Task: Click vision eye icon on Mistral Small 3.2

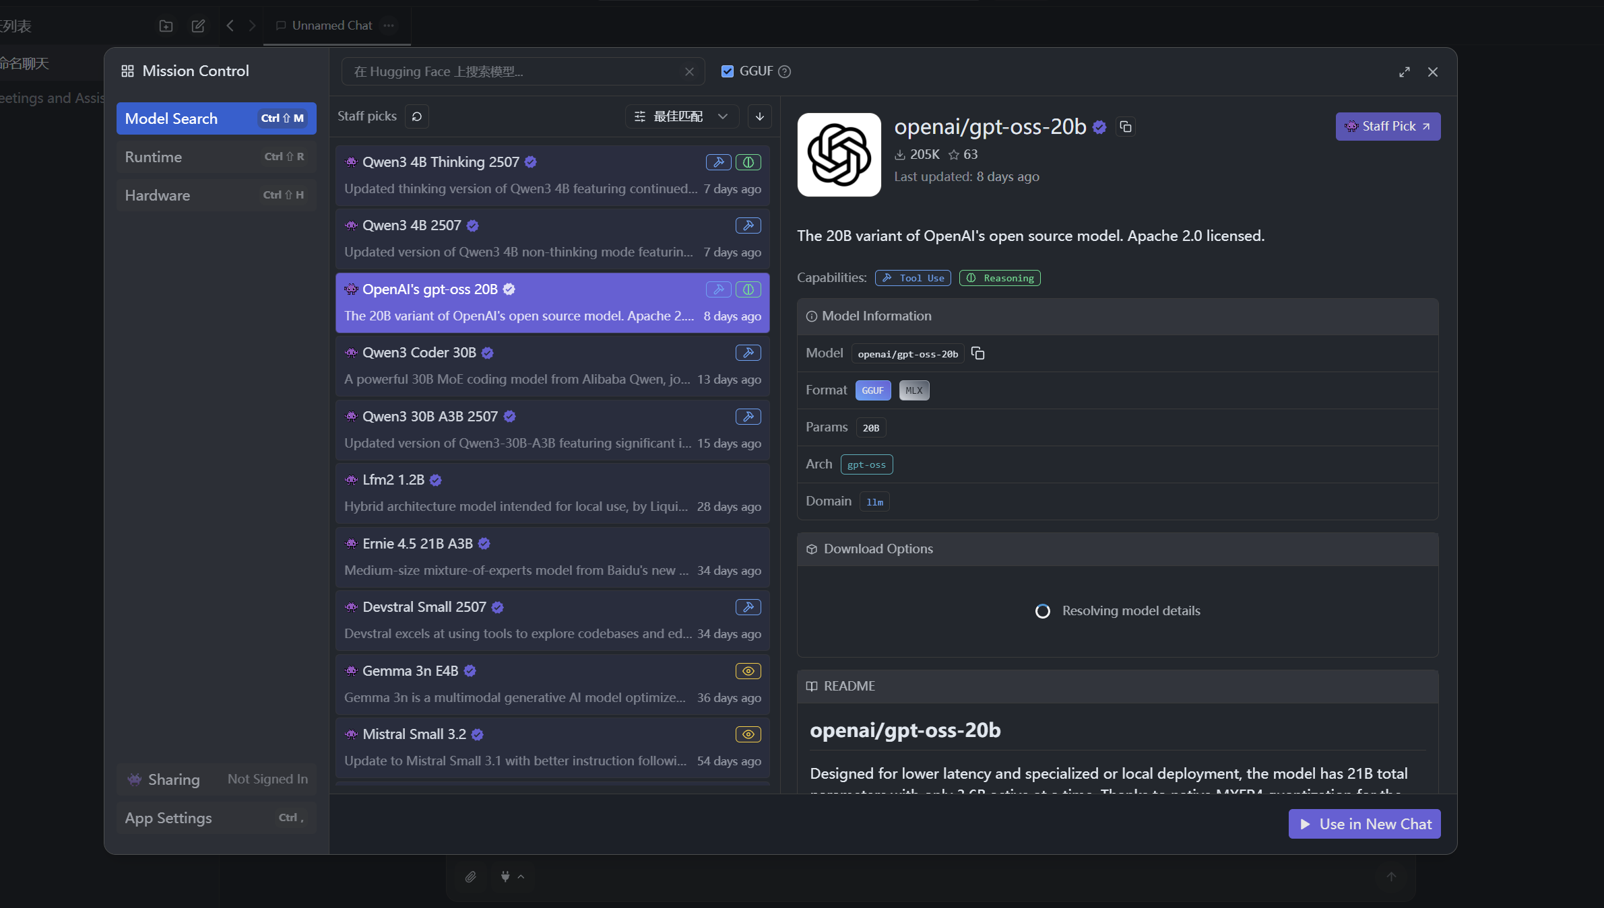Action: 748,734
